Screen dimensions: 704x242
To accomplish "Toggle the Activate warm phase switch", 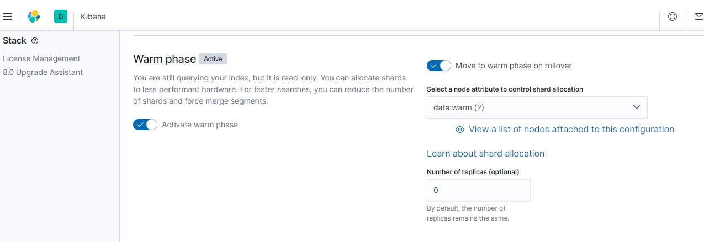I will pyautogui.click(x=145, y=125).
